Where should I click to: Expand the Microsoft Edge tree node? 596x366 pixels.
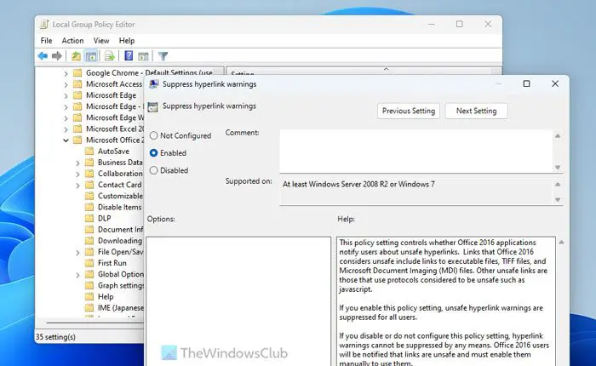[x=66, y=96]
